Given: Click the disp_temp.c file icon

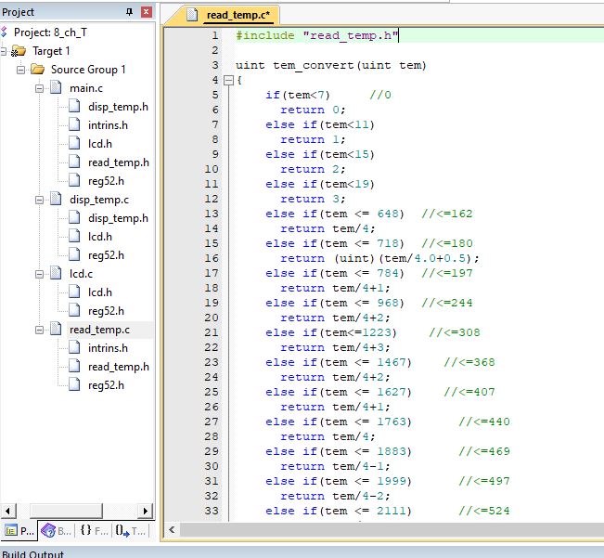Looking at the screenshot, I should (56, 200).
